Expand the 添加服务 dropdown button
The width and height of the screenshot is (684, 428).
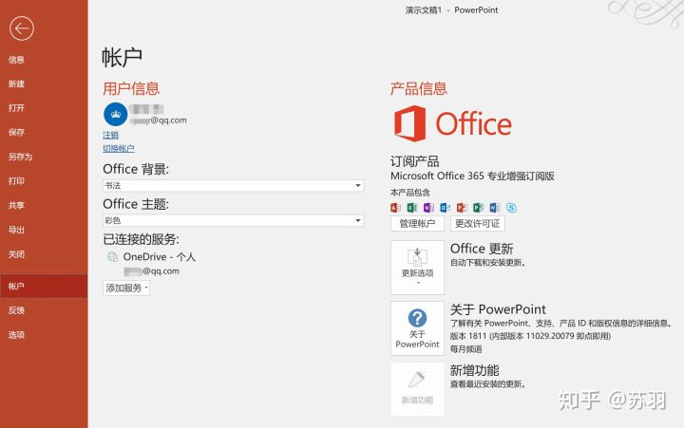click(126, 288)
